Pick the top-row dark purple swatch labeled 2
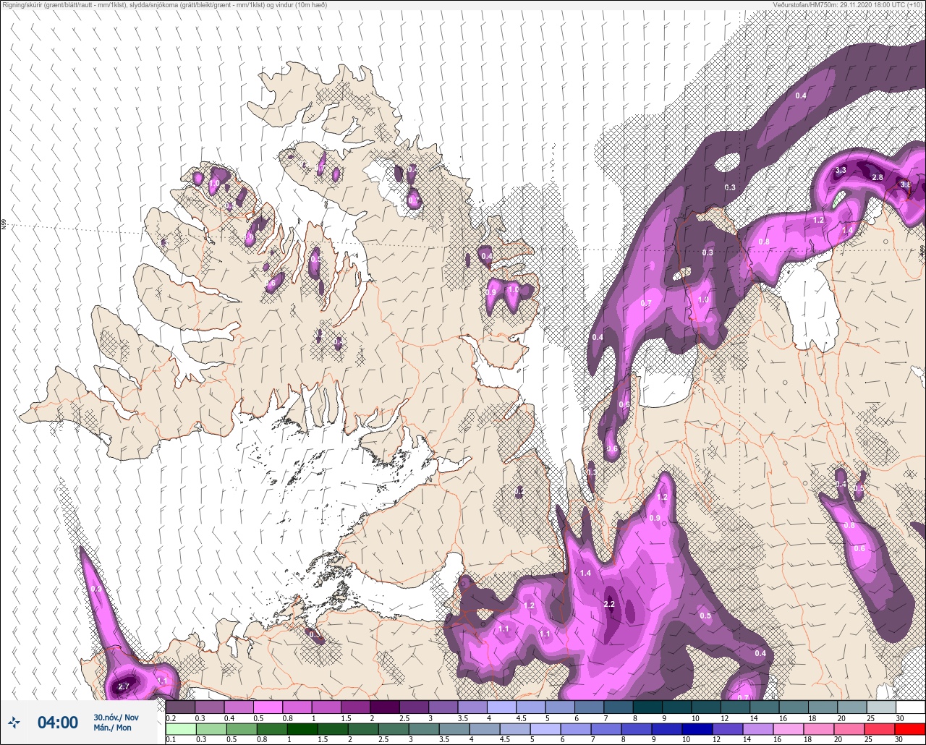926x745 pixels. click(385, 707)
